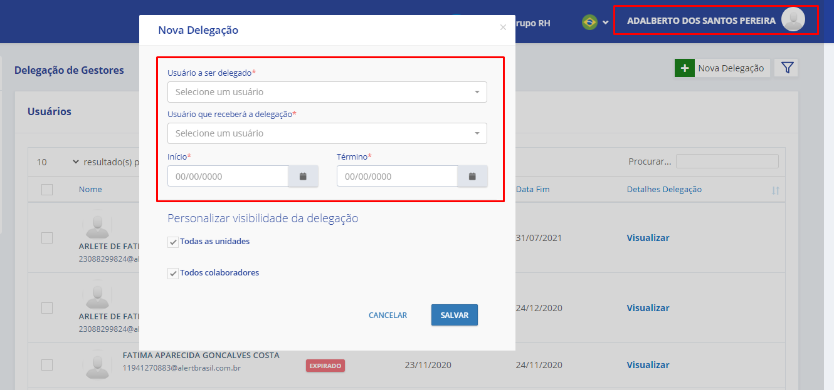Click the SALVAR button

click(x=454, y=316)
